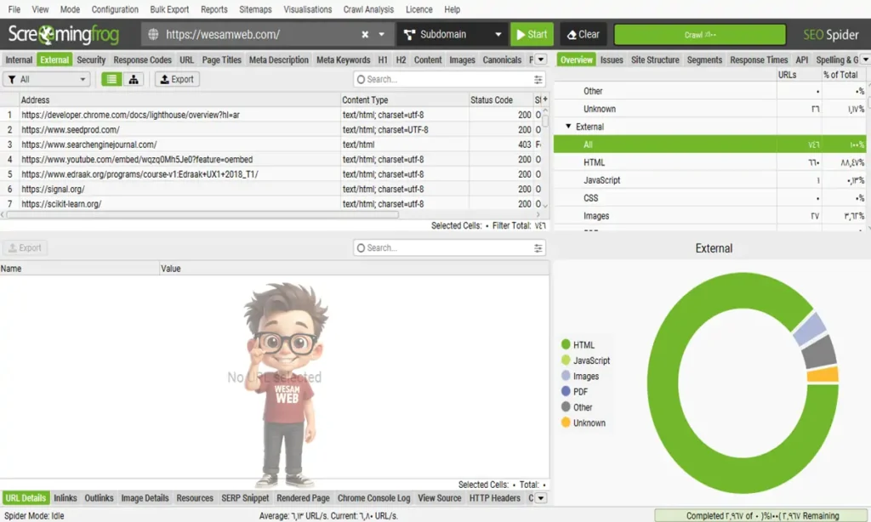Open the Subdomain mode dropdown
This screenshot has height=522, width=871.
click(x=452, y=35)
